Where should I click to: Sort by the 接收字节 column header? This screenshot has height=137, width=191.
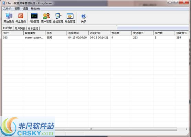coord(182,33)
